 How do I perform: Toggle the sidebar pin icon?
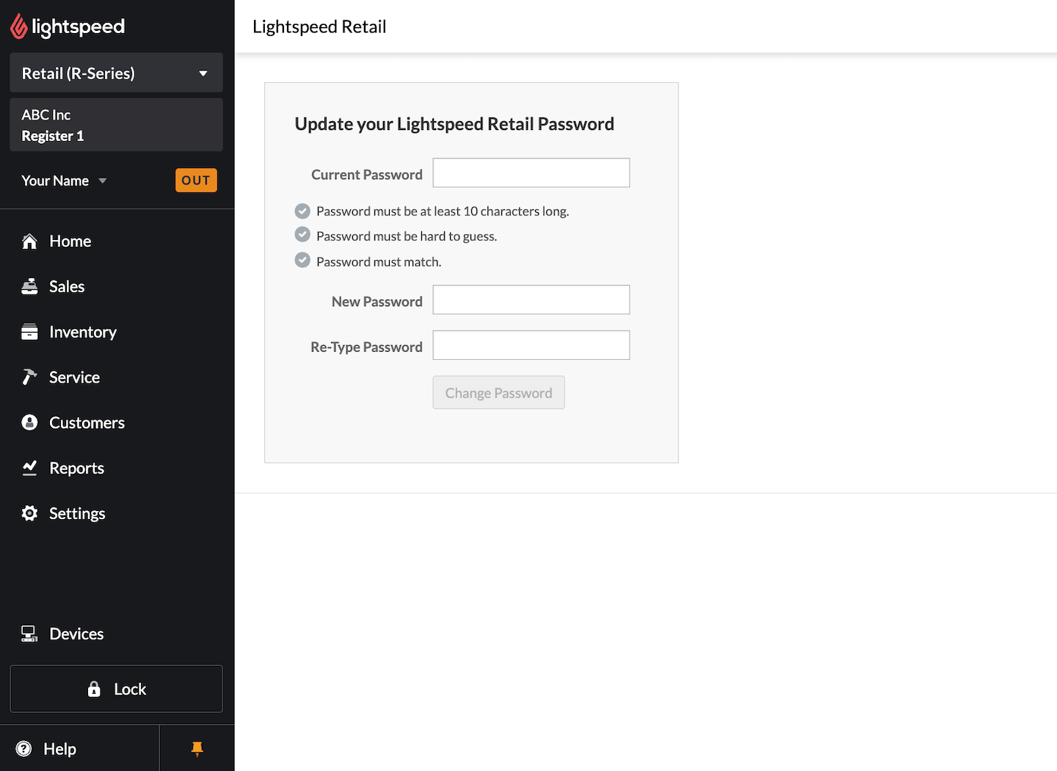click(197, 748)
